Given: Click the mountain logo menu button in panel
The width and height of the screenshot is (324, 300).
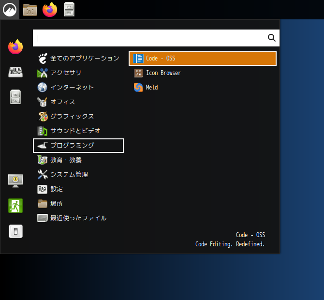Looking at the screenshot, I should pyautogui.click(x=10, y=10).
